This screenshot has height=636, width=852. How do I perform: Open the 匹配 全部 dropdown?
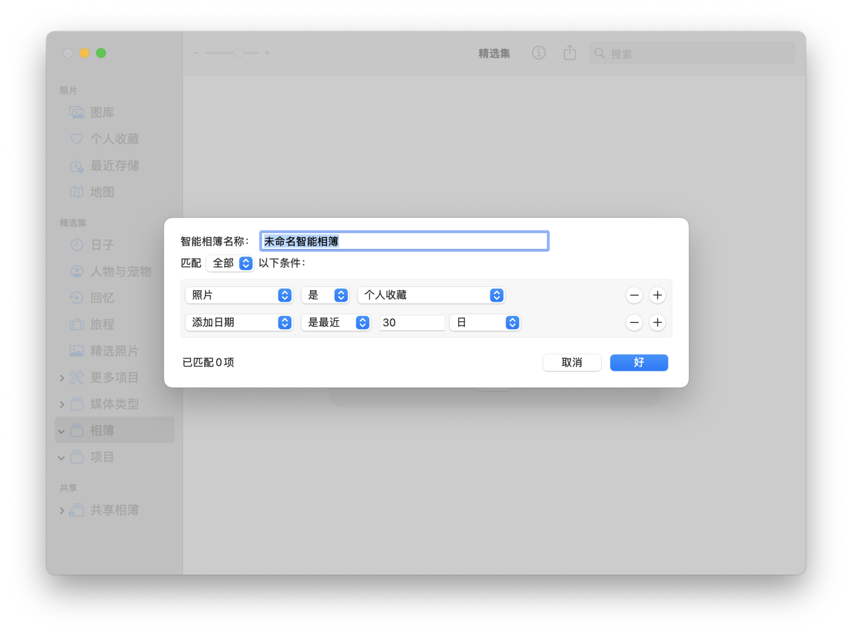pyautogui.click(x=230, y=263)
